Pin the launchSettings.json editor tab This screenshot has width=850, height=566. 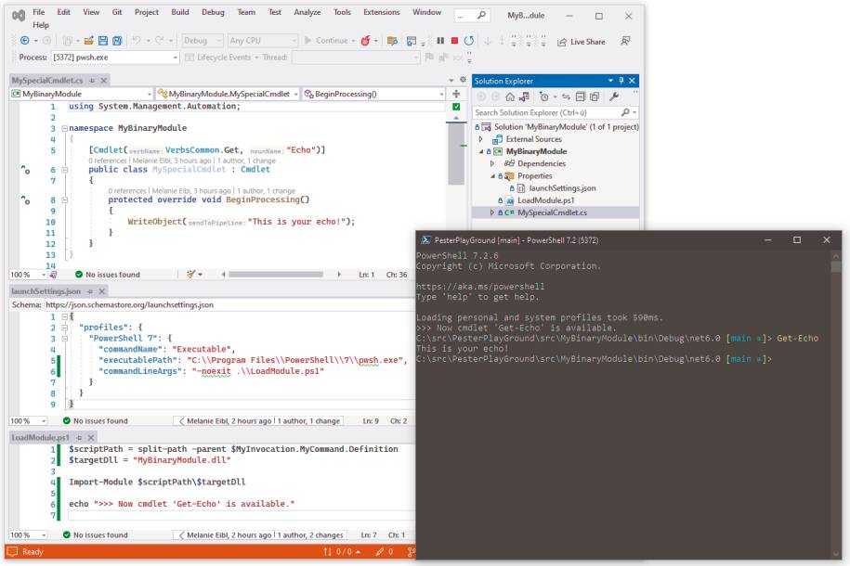pyautogui.click(x=90, y=291)
